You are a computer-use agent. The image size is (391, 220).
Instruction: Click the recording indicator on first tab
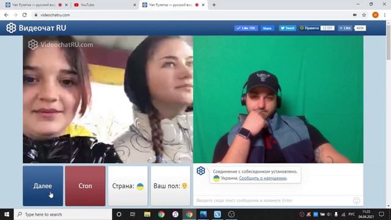click(60, 5)
